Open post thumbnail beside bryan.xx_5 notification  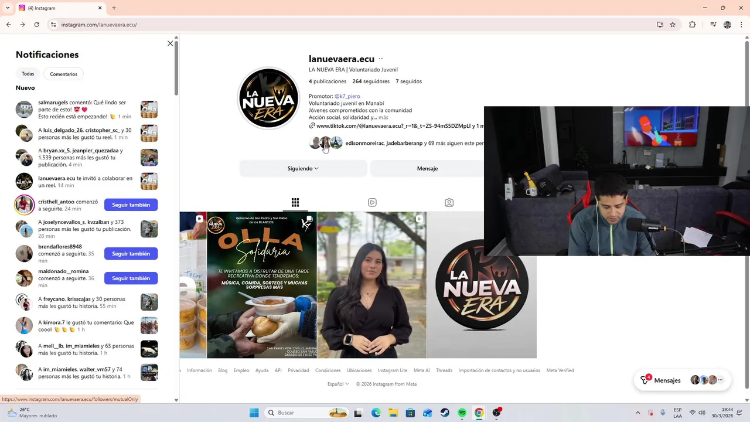pos(149,158)
